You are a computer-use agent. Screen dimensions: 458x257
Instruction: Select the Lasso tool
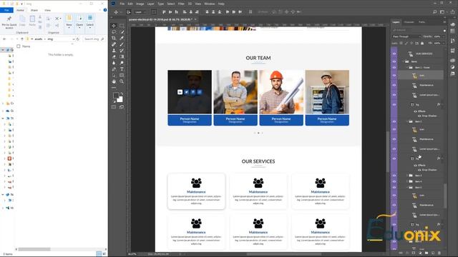click(x=114, y=32)
